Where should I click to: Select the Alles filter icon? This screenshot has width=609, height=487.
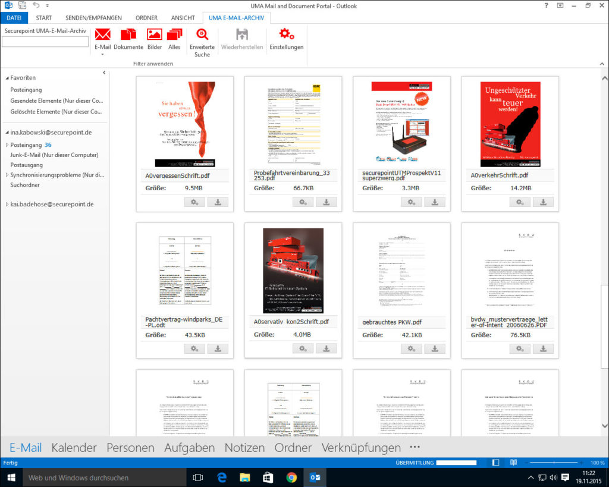point(174,34)
